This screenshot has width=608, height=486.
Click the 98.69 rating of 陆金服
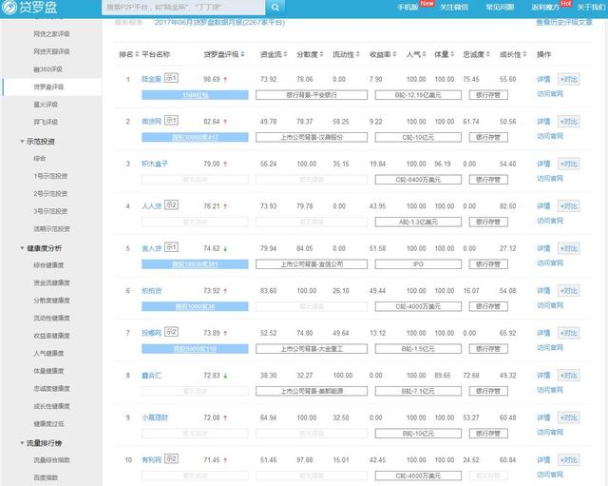click(212, 79)
